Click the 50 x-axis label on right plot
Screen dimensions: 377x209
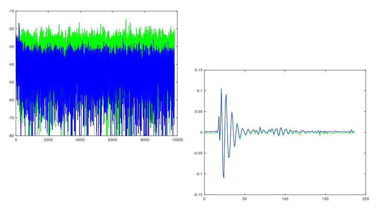245,199
